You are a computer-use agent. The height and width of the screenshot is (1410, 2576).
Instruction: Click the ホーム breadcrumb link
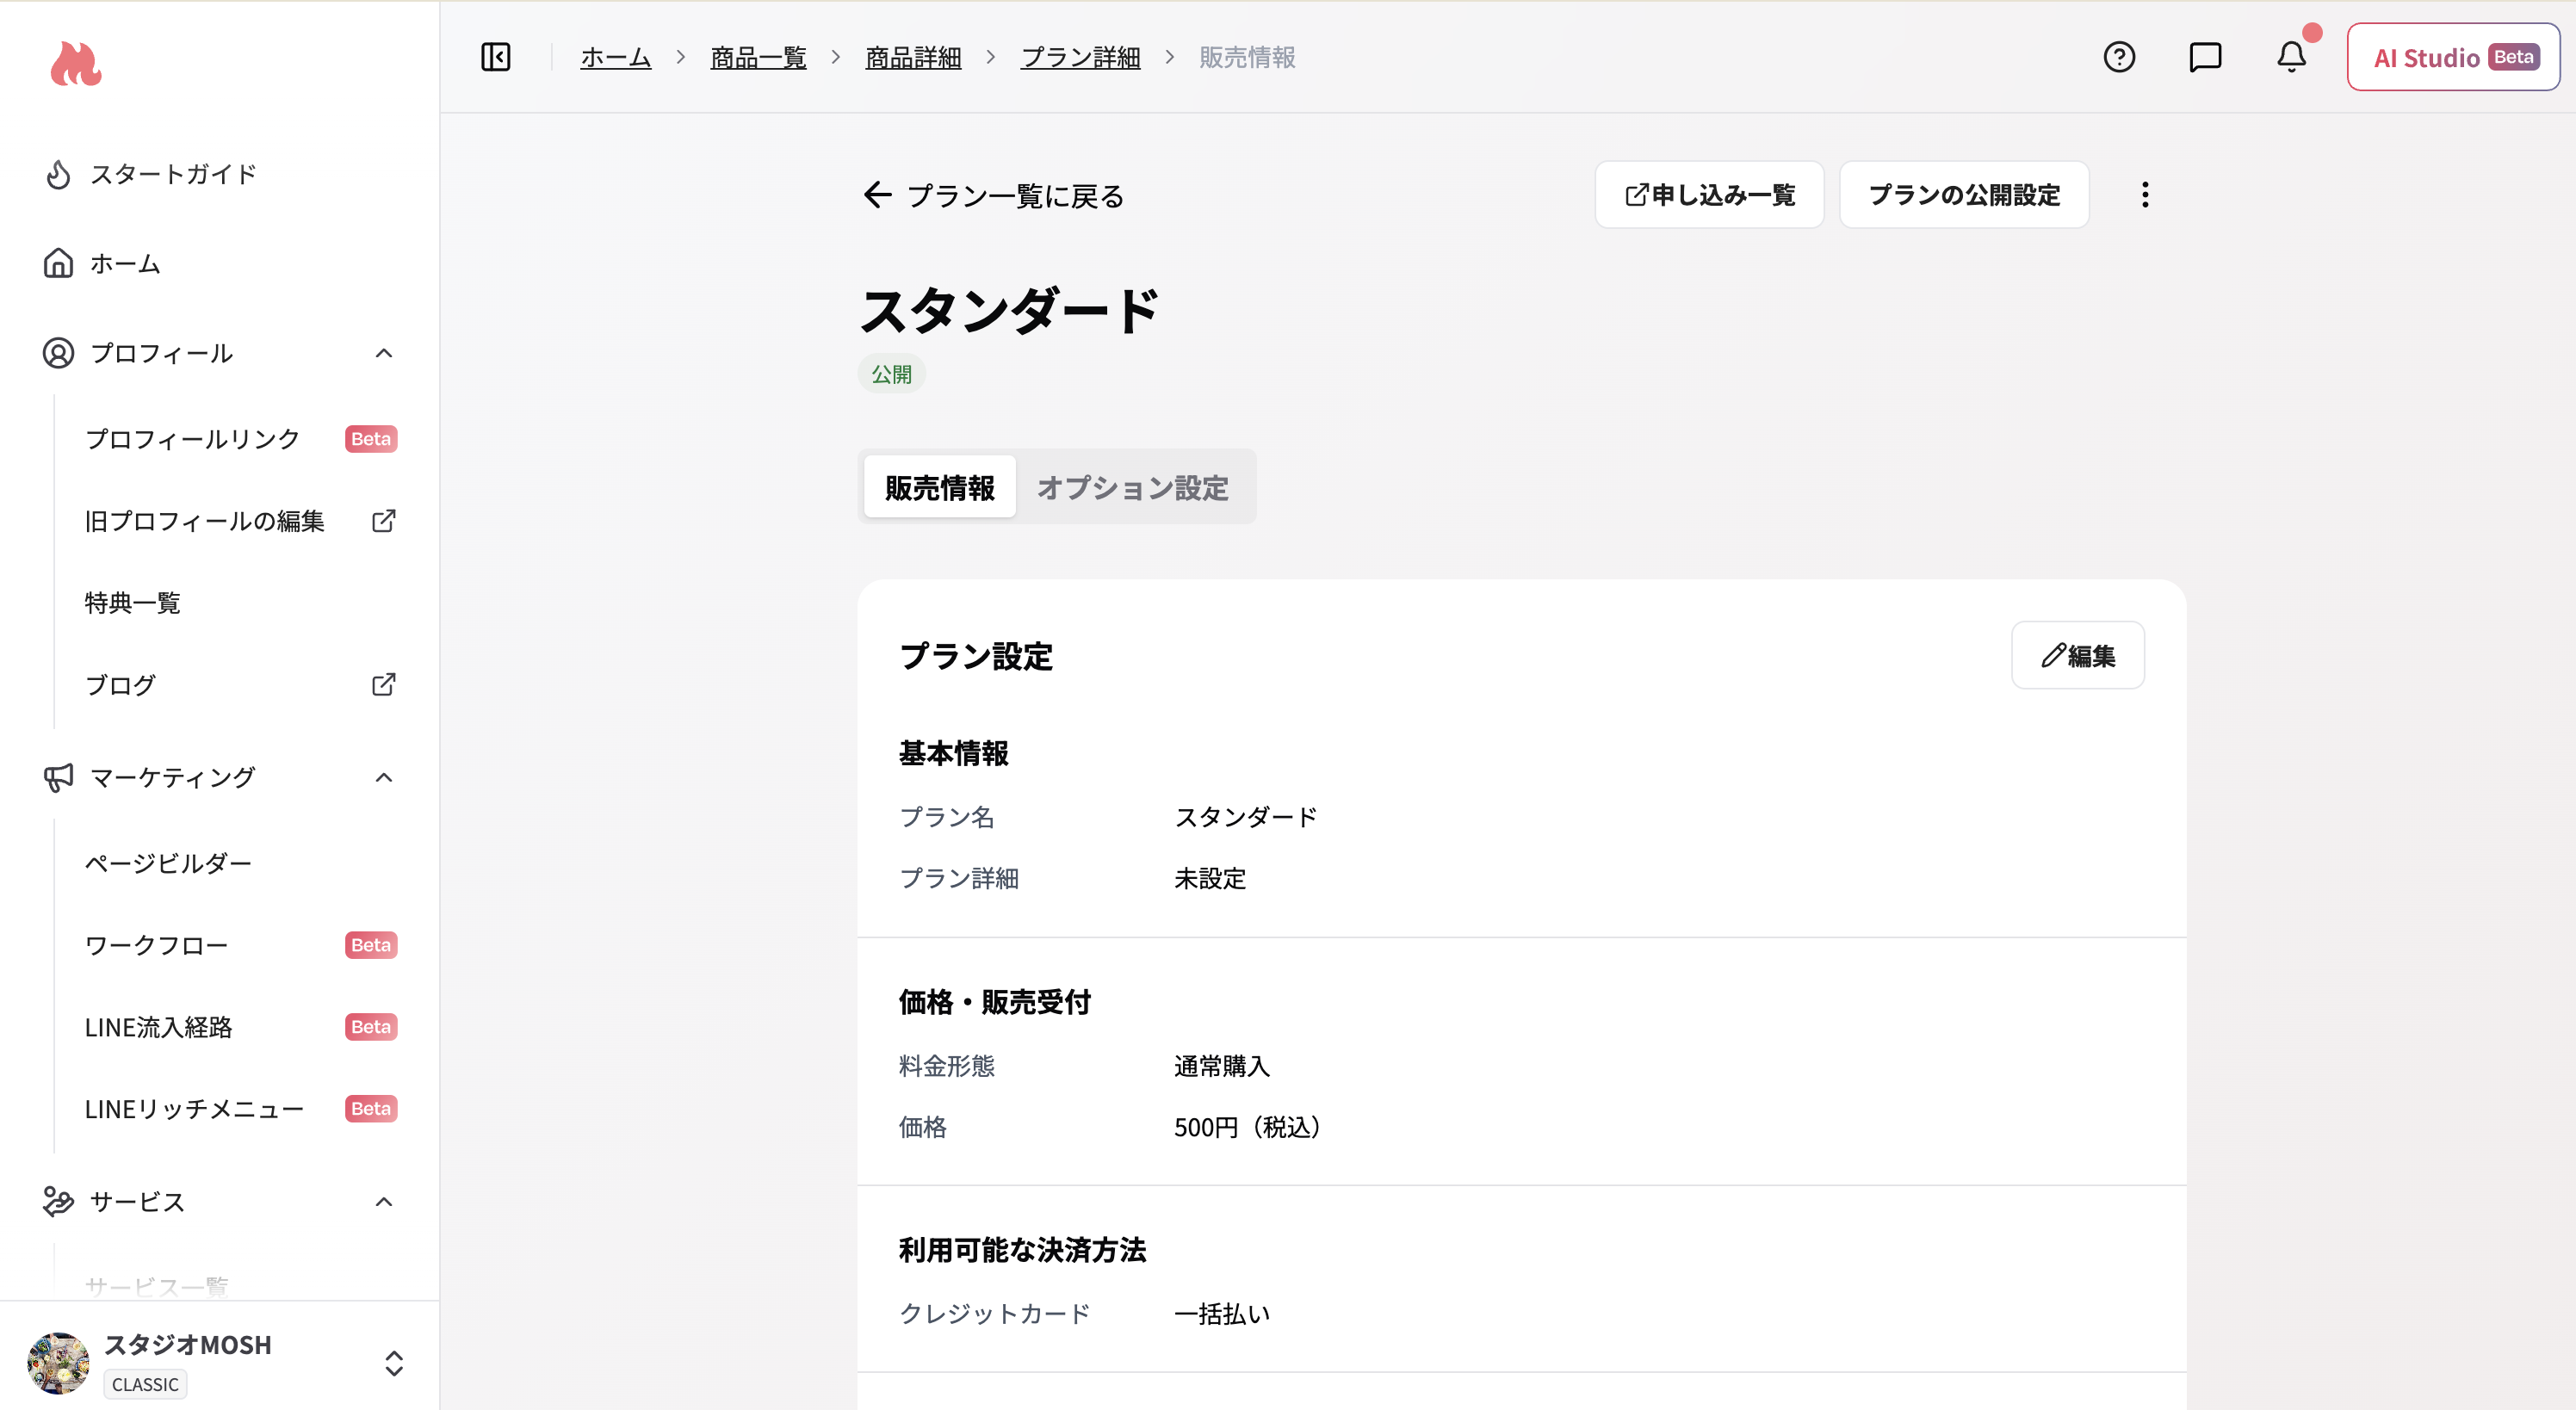tap(616, 57)
